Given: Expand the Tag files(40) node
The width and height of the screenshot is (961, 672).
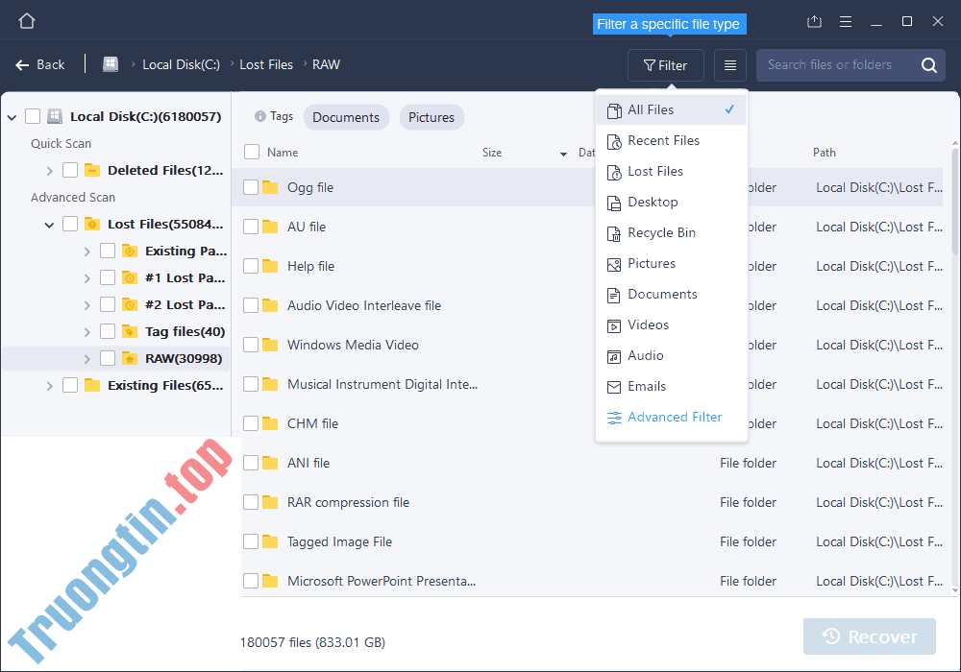Looking at the screenshot, I should (x=86, y=331).
